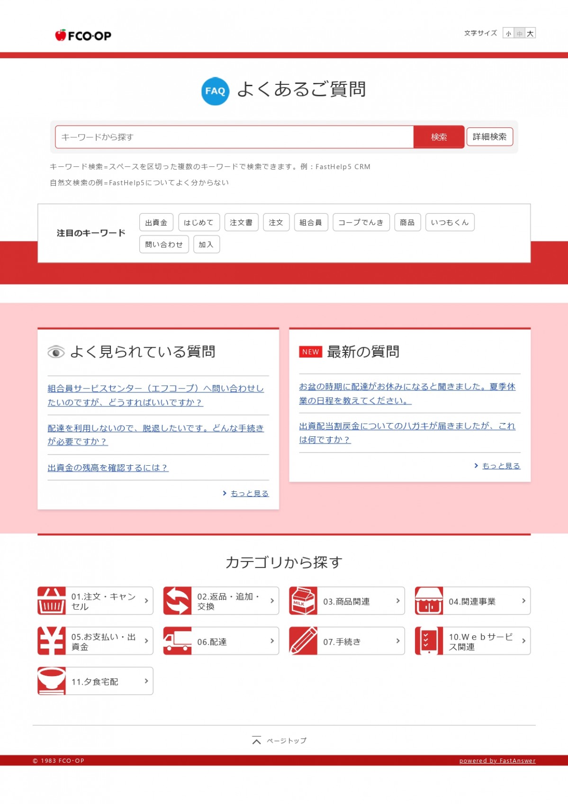Open the 07.手続き category chevron
The height and width of the screenshot is (804, 568).
tap(398, 641)
